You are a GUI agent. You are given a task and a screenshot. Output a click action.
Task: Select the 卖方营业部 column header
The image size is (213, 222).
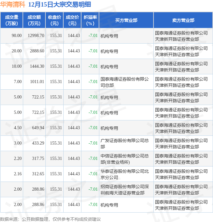(x=183, y=20)
